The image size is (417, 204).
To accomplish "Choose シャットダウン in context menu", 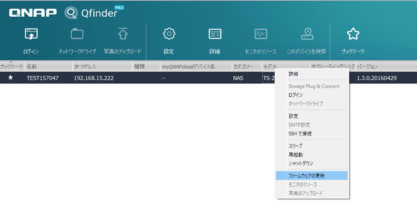I will point(312,163).
